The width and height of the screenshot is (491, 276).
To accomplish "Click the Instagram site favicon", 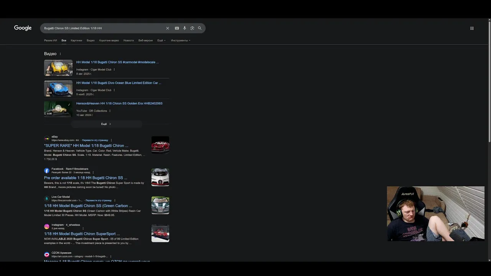I will click(x=47, y=227).
